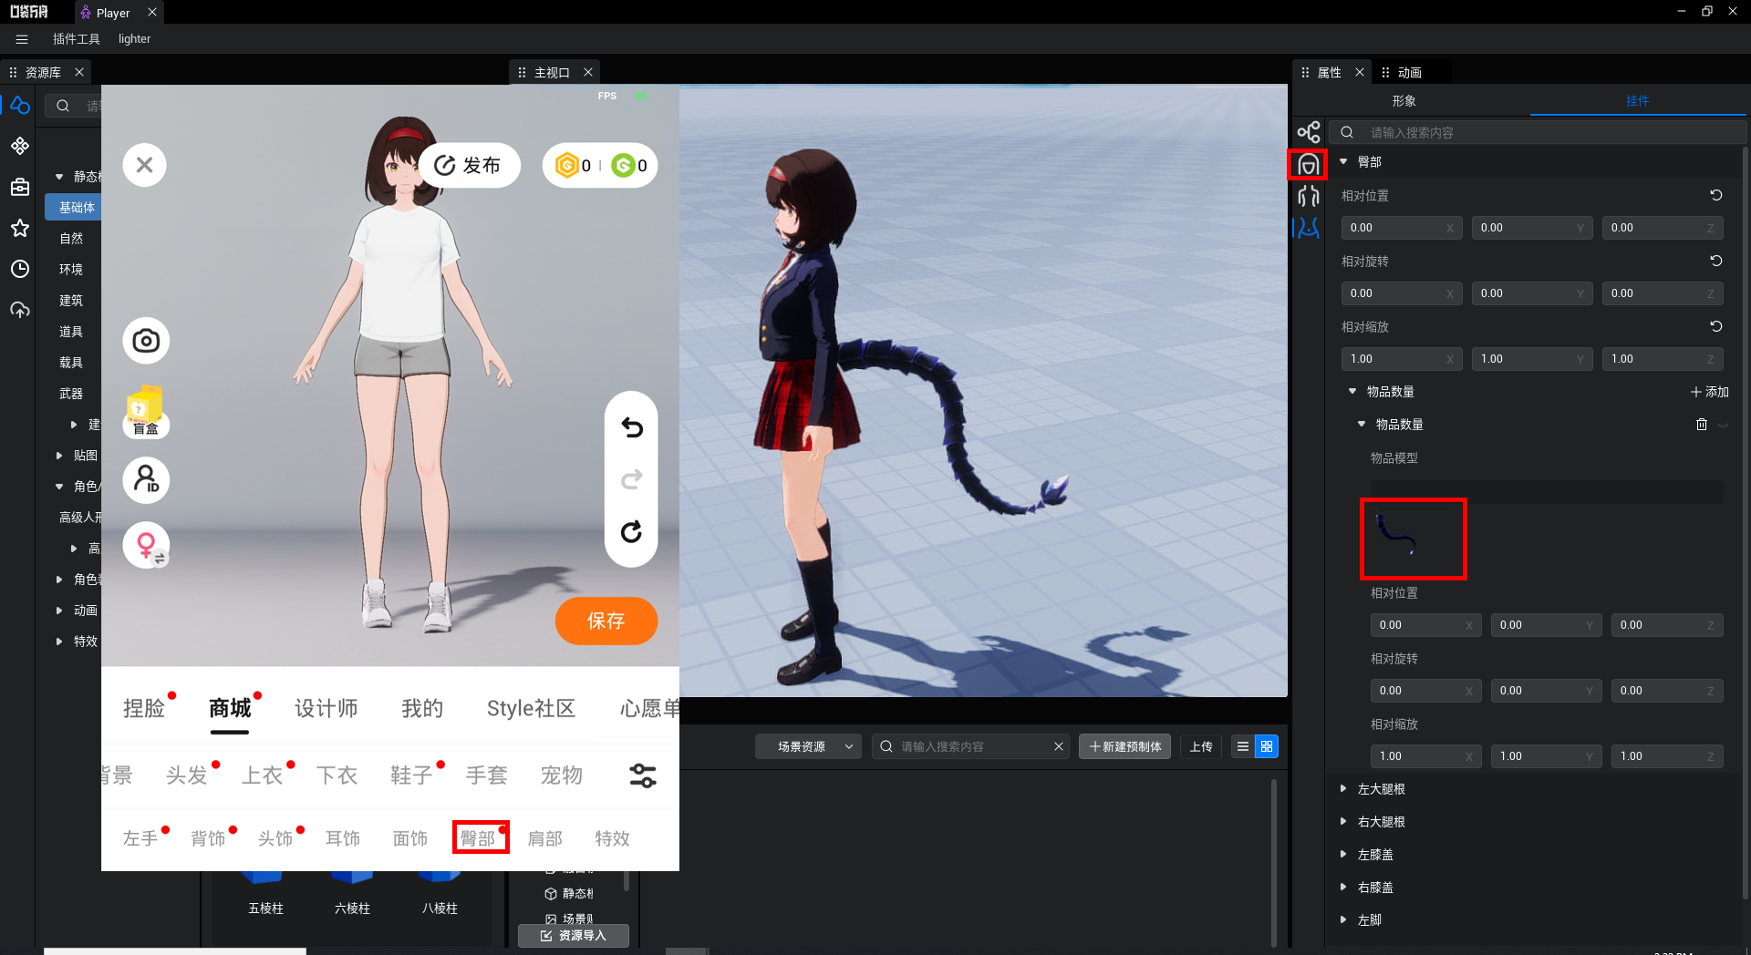Click the 资源导入 button
This screenshot has width=1751, height=955.
coord(574,936)
